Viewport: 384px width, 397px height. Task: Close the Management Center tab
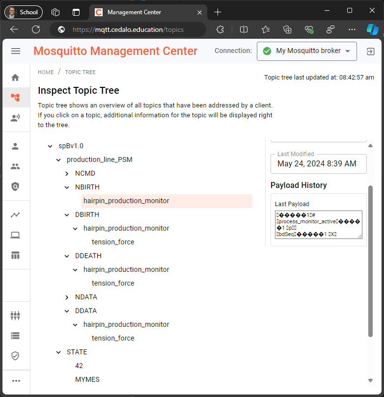(x=199, y=12)
